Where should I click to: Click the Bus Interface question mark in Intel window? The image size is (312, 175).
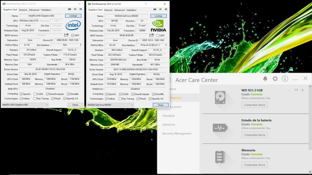80,45
